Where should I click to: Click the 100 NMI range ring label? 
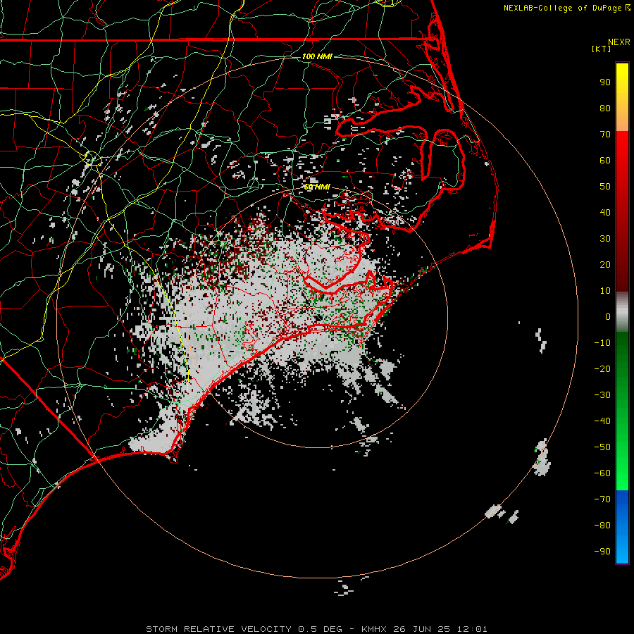[x=317, y=56]
